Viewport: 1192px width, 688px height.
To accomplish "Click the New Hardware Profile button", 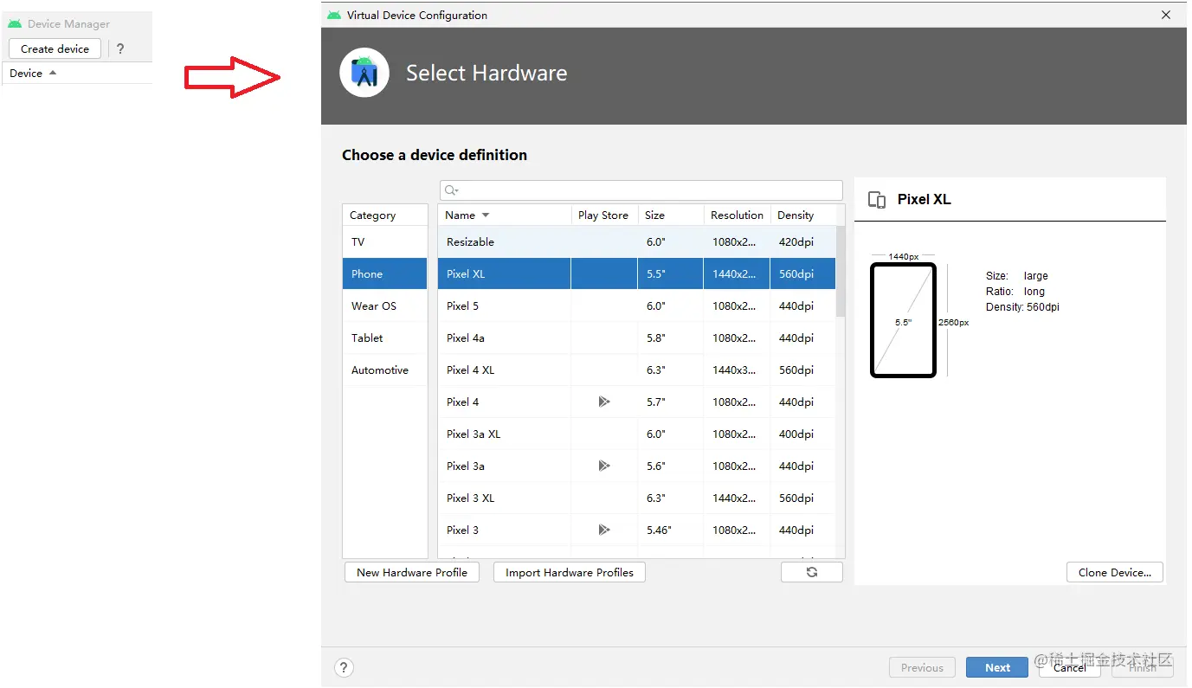I will click(x=411, y=572).
